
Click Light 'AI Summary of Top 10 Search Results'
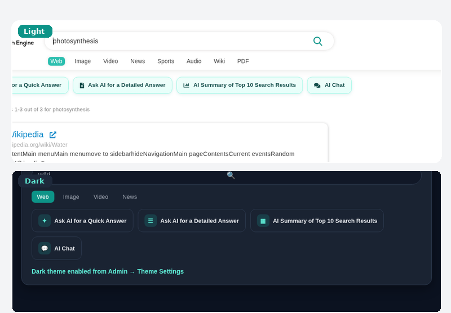click(240, 85)
